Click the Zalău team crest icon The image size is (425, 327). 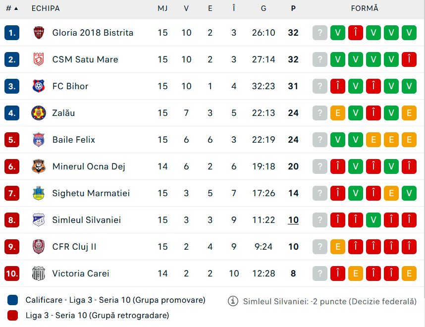point(38,113)
